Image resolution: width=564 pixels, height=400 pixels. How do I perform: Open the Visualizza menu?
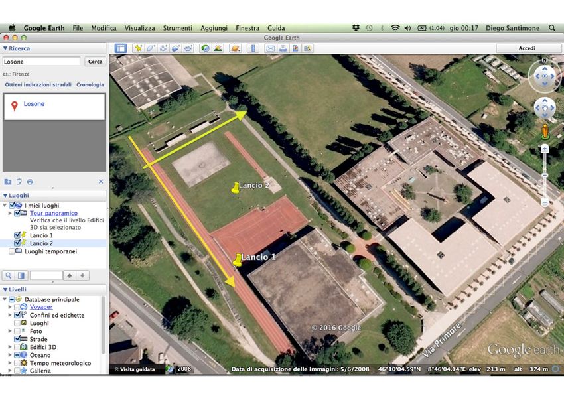pos(139,28)
